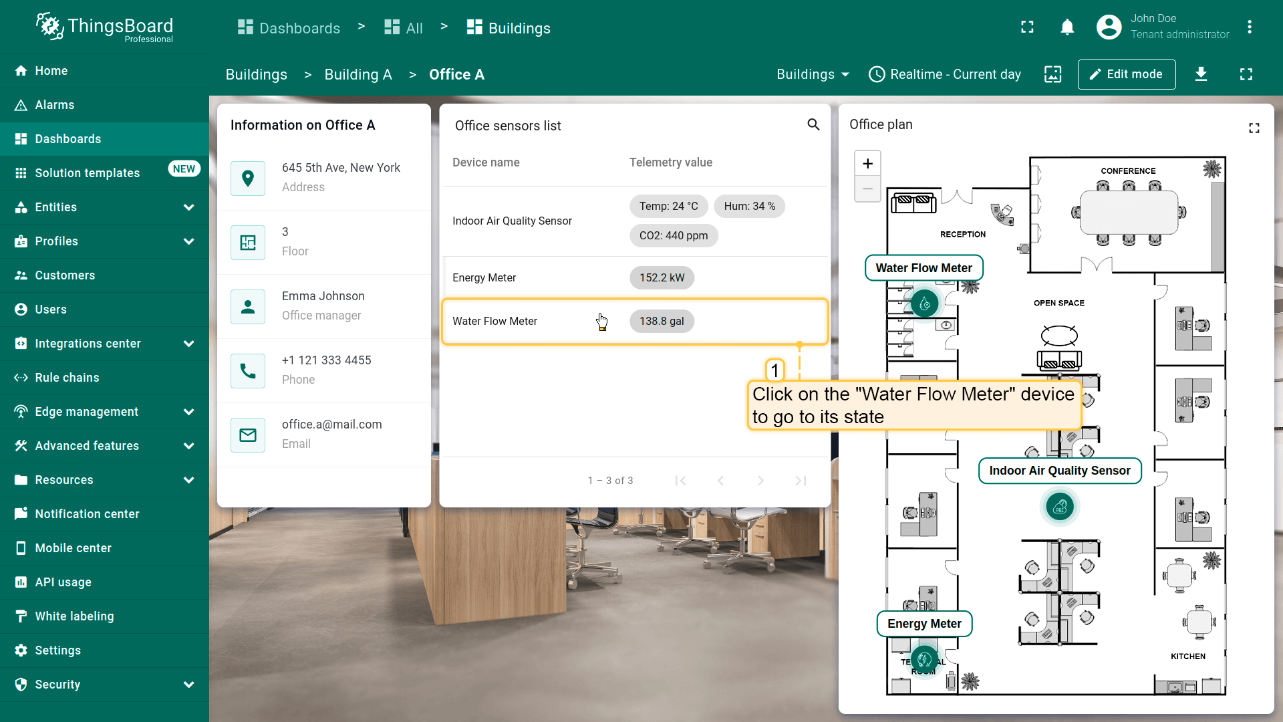Image resolution: width=1283 pixels, height=722 pixels.
Task: Toggle dashboard fullscreen next to download
Action: pos(1246,74)
